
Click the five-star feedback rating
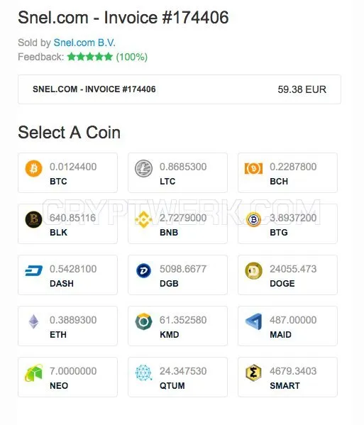click(x=89, y=57)
